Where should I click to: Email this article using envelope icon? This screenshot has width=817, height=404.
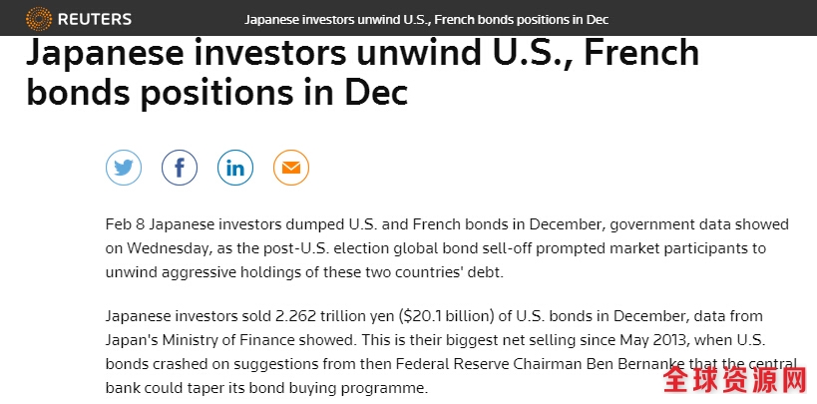click(x=291, y=168)
